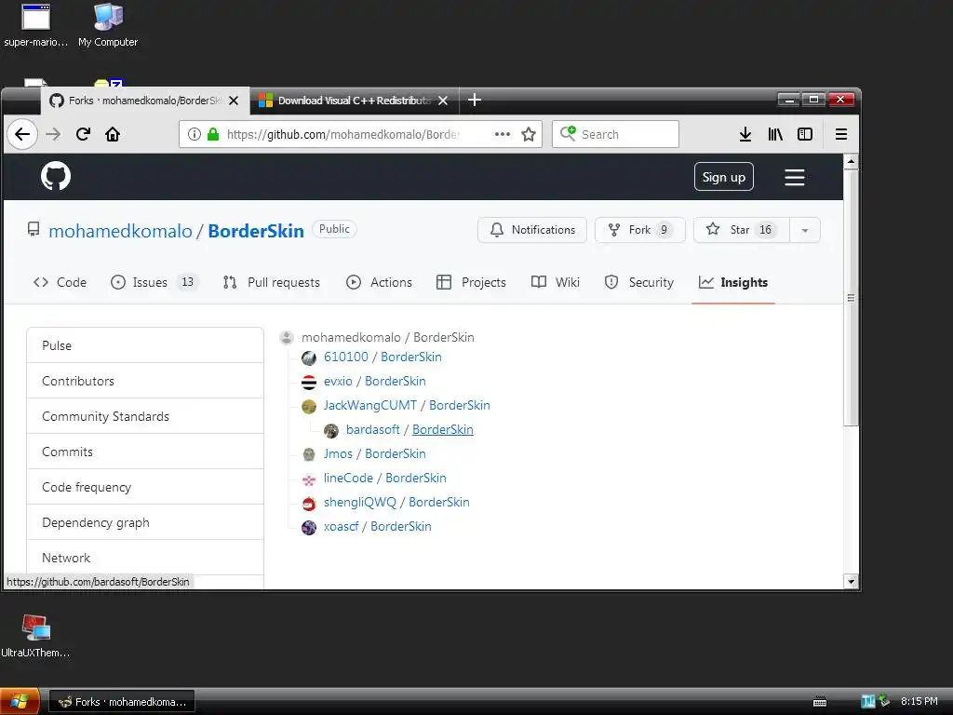Open the BorderSkin repository title link

tap(256, 231)
